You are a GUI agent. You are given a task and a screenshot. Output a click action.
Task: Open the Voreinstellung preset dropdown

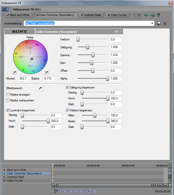click(153, 23)
